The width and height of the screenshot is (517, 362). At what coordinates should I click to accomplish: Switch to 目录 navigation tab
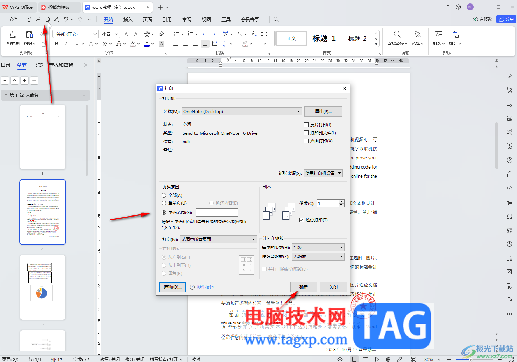(6, 65)
